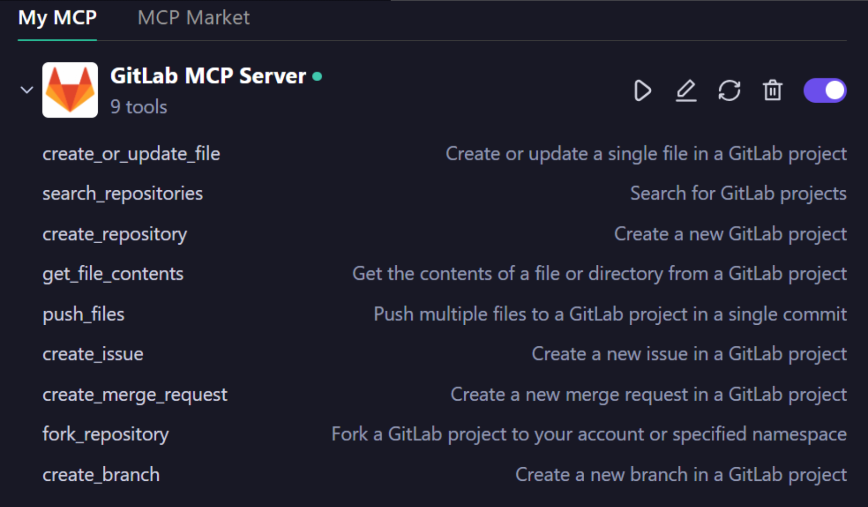Open the create_or_update_file tool
The image size is (868, 507).
(131, 154)
